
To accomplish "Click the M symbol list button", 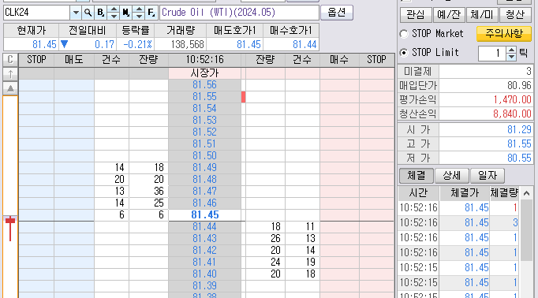I will (126, 13).
